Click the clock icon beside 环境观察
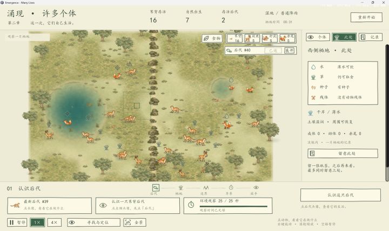 click(191, 205)
